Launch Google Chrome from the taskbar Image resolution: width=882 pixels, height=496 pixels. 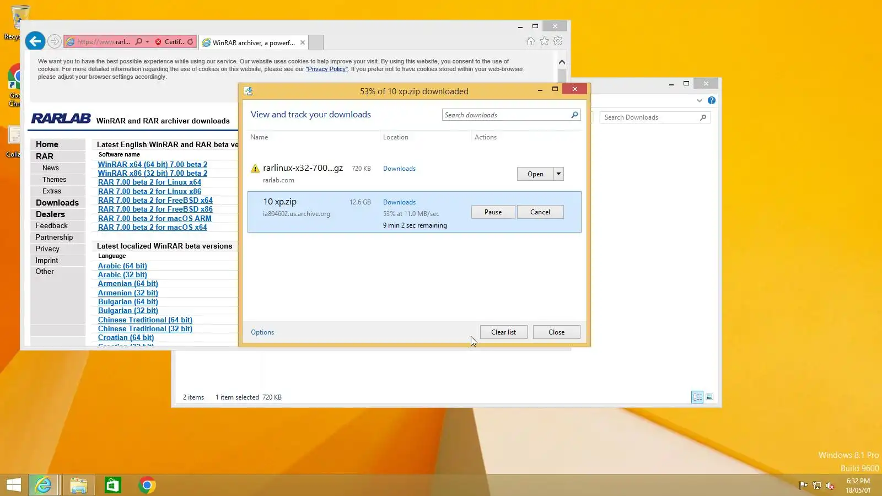[x=147, y=485]
